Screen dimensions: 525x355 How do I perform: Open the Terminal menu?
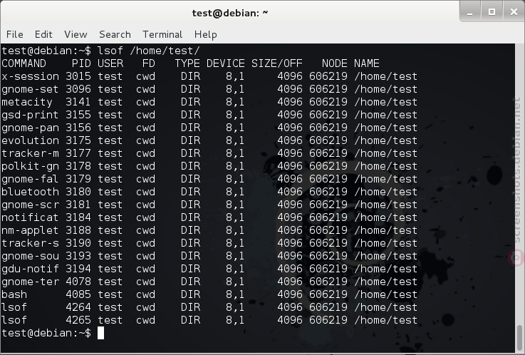tap(162, 34)
